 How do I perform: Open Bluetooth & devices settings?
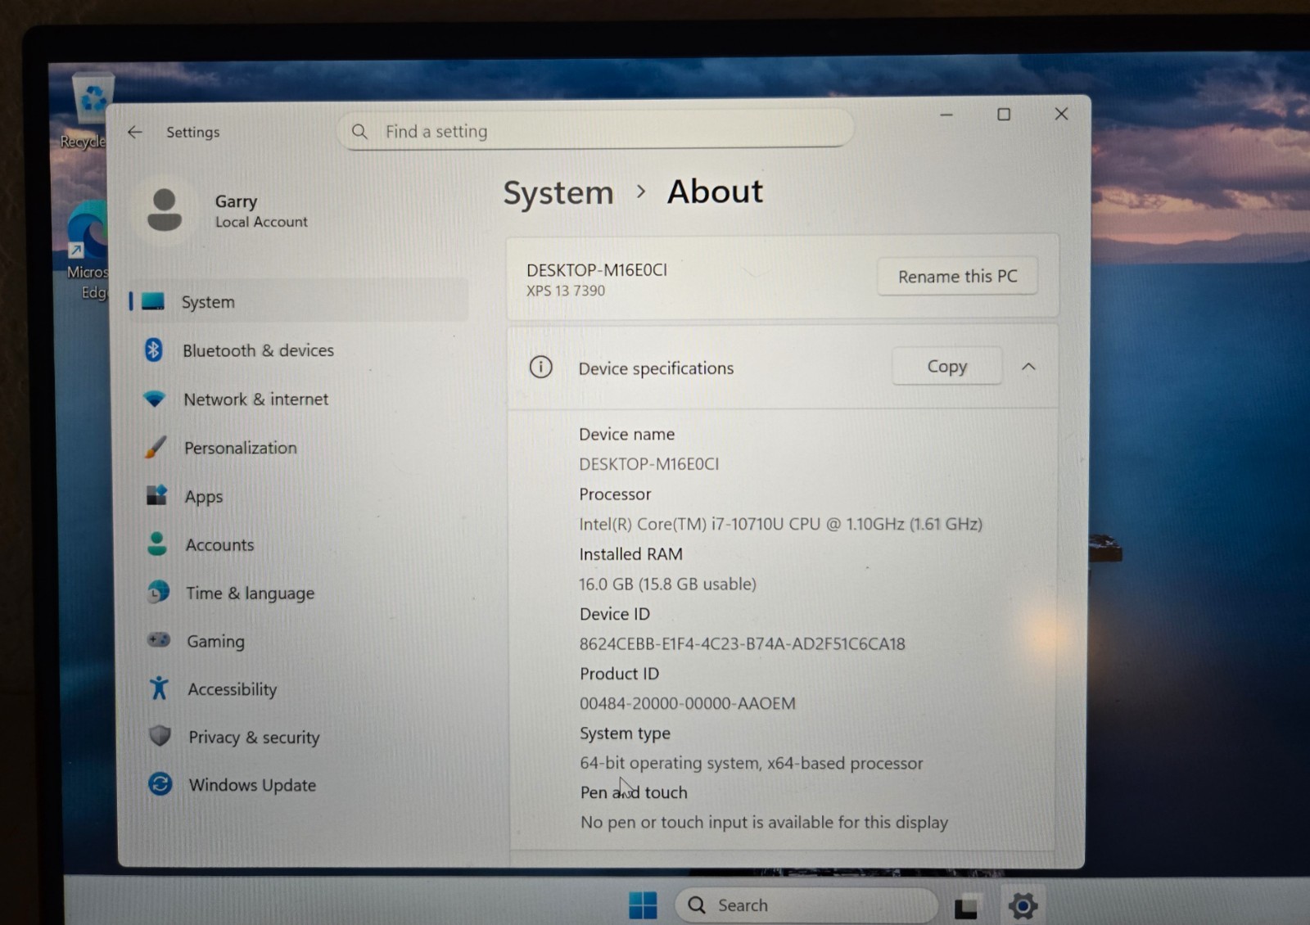(299, 350)
